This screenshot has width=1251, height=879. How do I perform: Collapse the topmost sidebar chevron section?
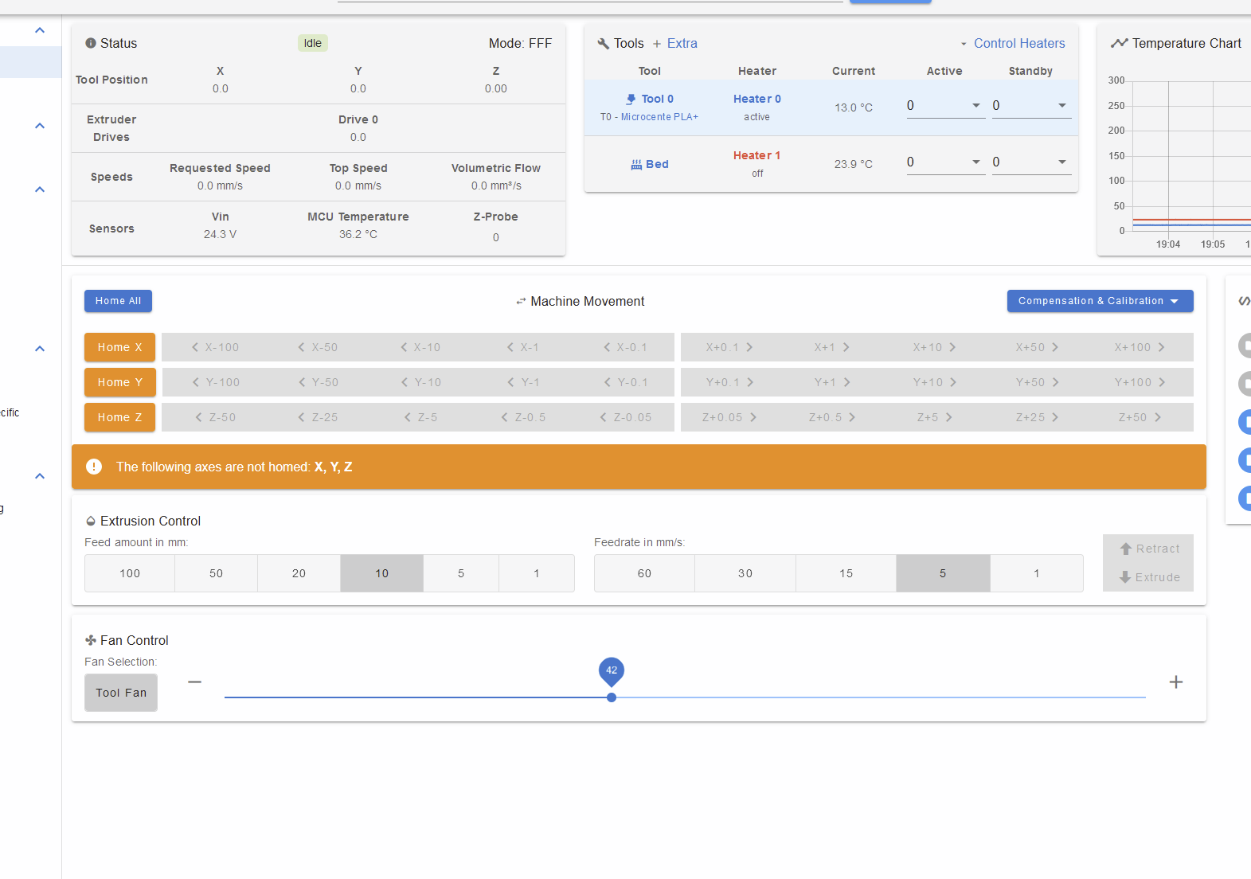(40, 30)
